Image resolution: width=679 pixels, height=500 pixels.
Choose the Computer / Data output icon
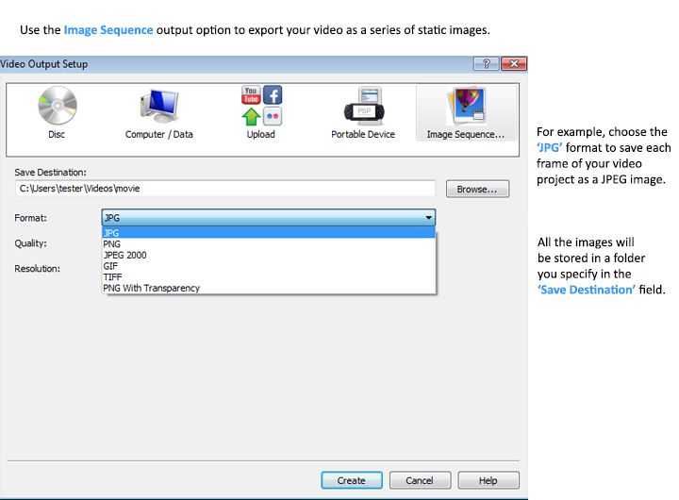tap(158, 112)
